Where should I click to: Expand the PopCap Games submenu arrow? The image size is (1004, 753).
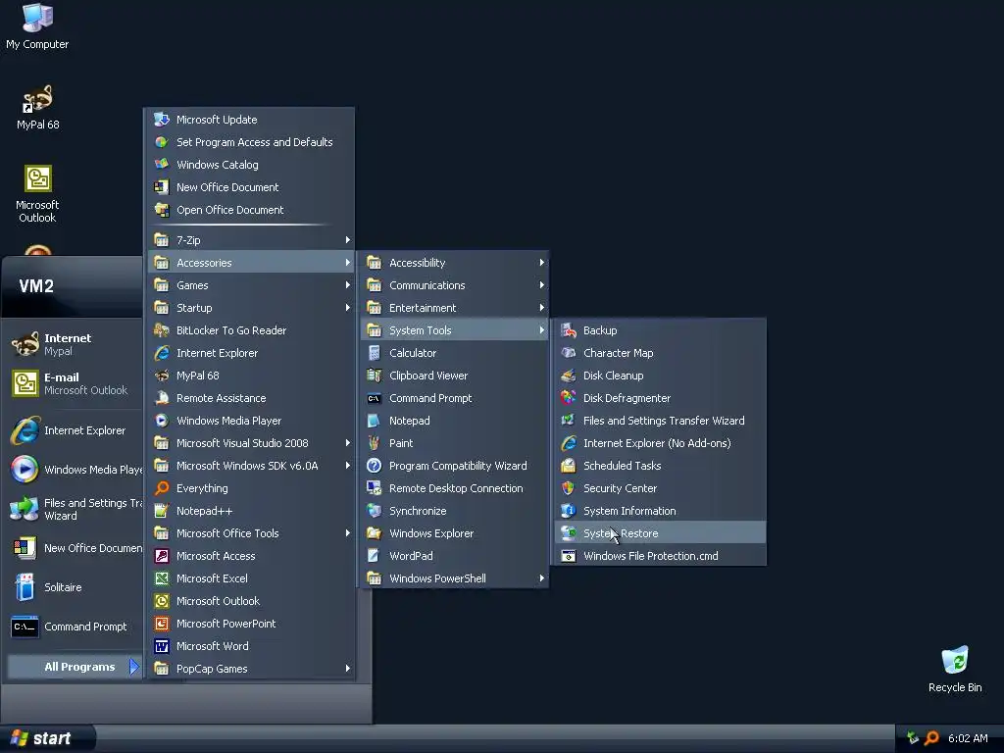pos(348,669)
